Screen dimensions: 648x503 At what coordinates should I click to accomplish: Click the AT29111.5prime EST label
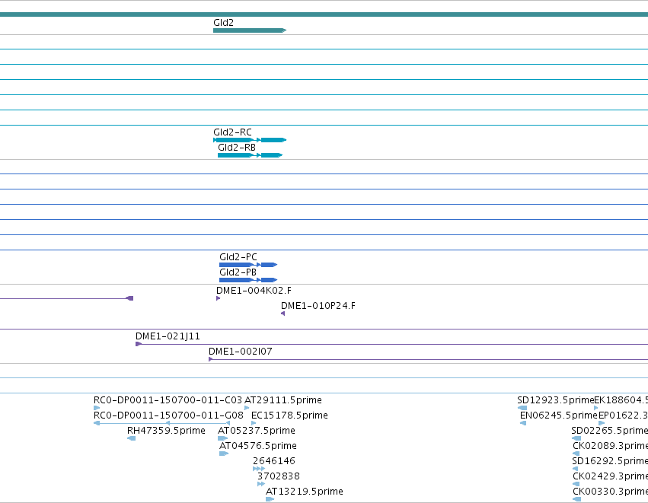pyautogui.click(x=283, y=400)
